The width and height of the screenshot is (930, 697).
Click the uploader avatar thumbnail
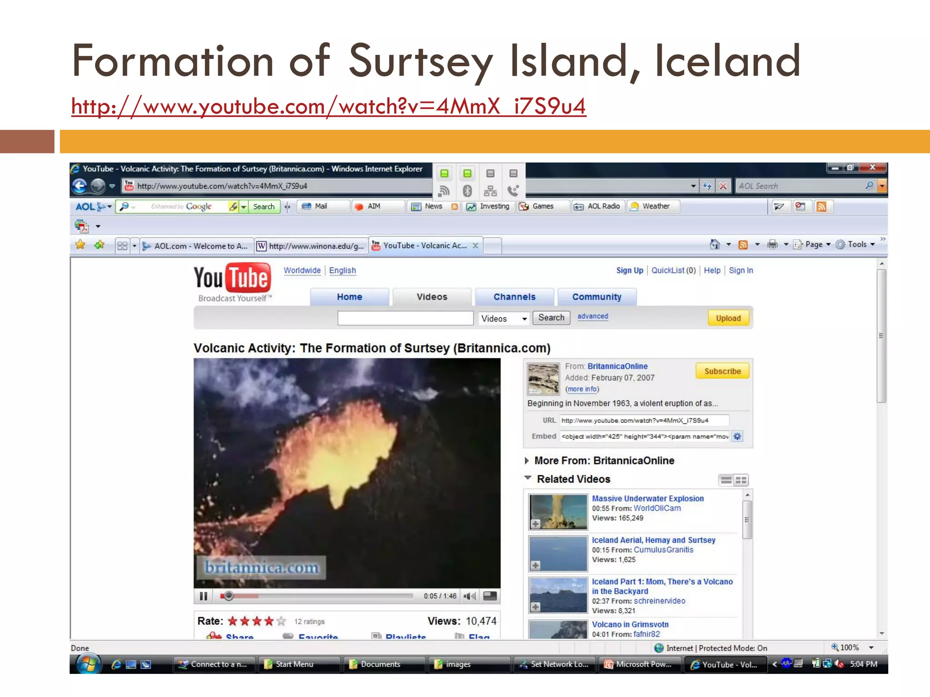544,379
